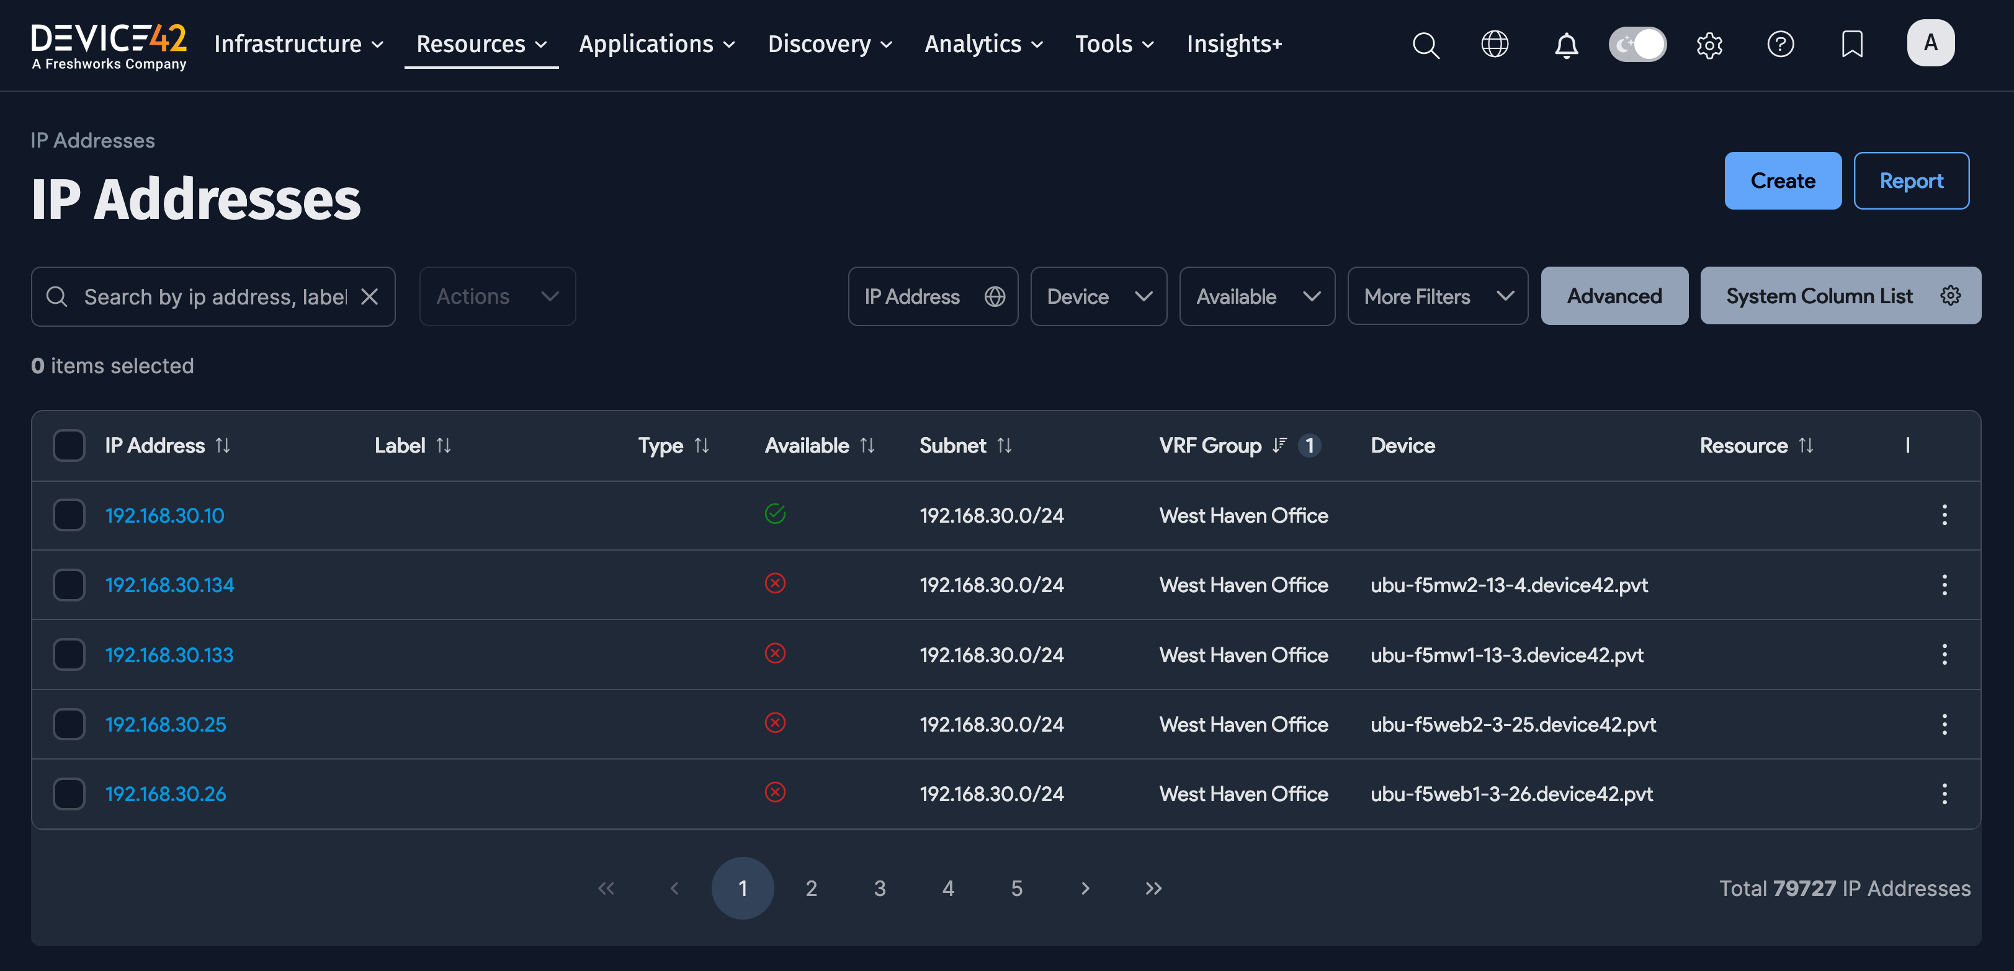
Task: Click the globe language icon in header
Action: click(x=1495, y=44)
